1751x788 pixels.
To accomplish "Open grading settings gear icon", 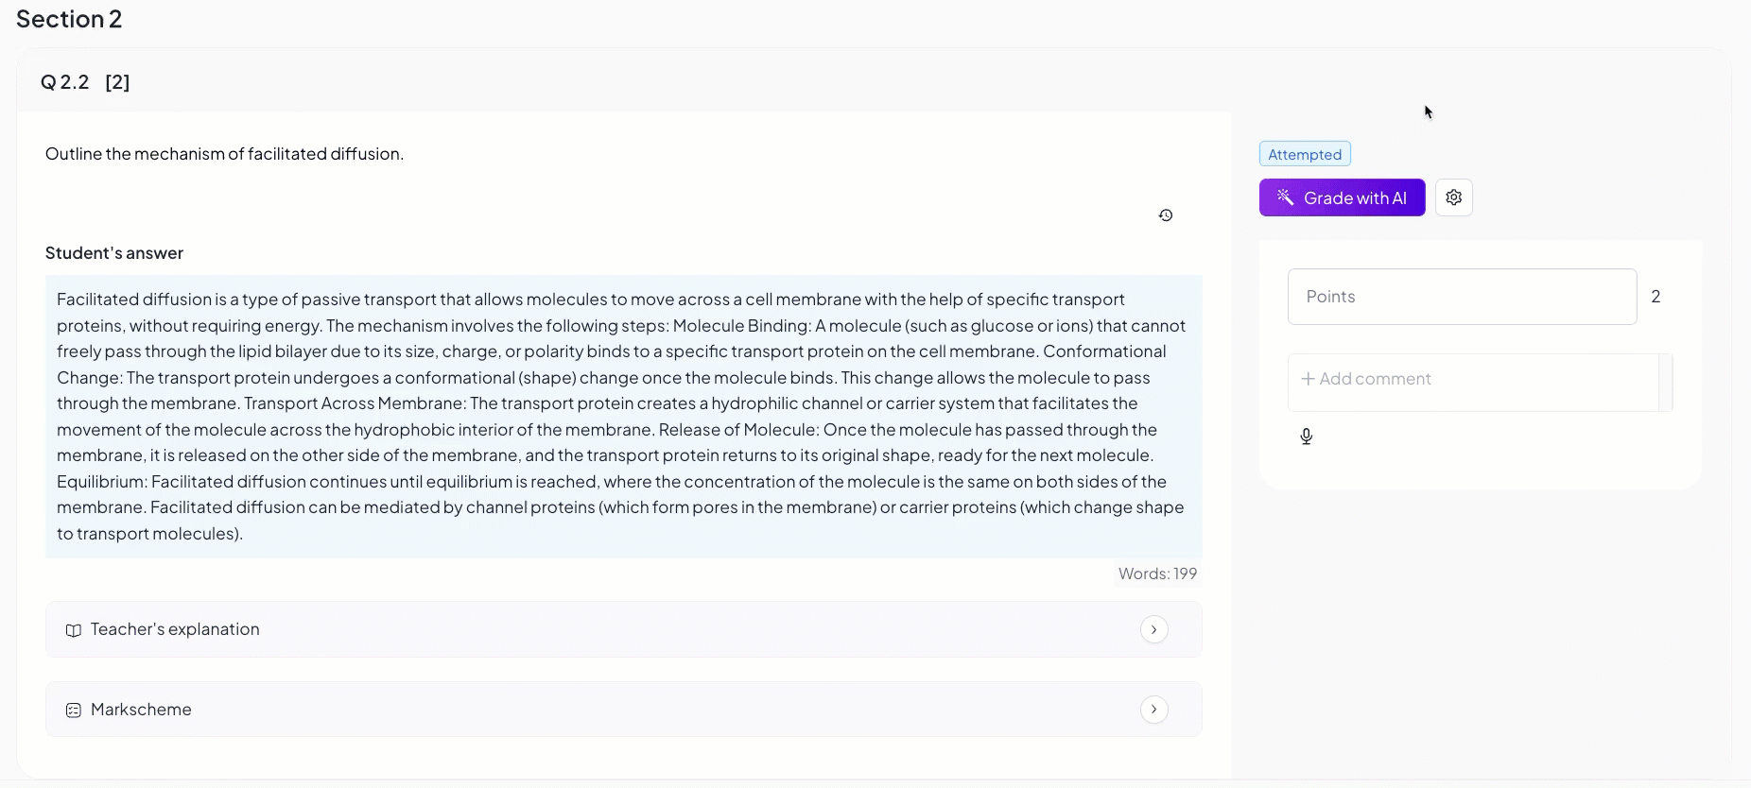I will tap(1454, 197).
